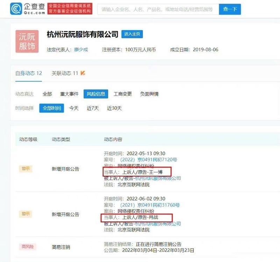Click the Qcc.com logo
The image size is (280, 262).
pos(27,9)
